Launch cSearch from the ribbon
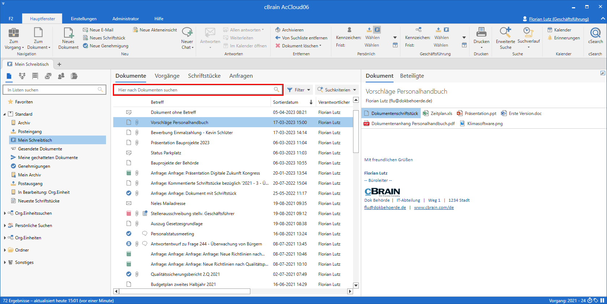This screenshot has height=304, width=607. tap(595, 35)
